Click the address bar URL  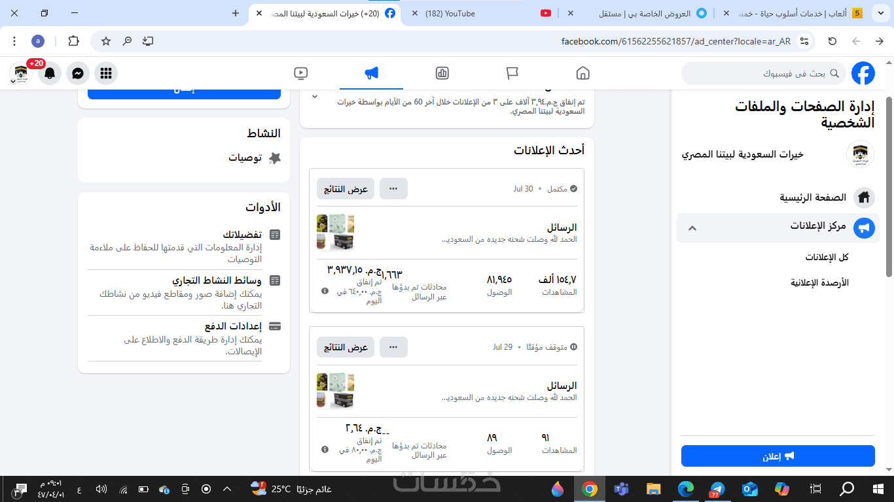[675, 41]
